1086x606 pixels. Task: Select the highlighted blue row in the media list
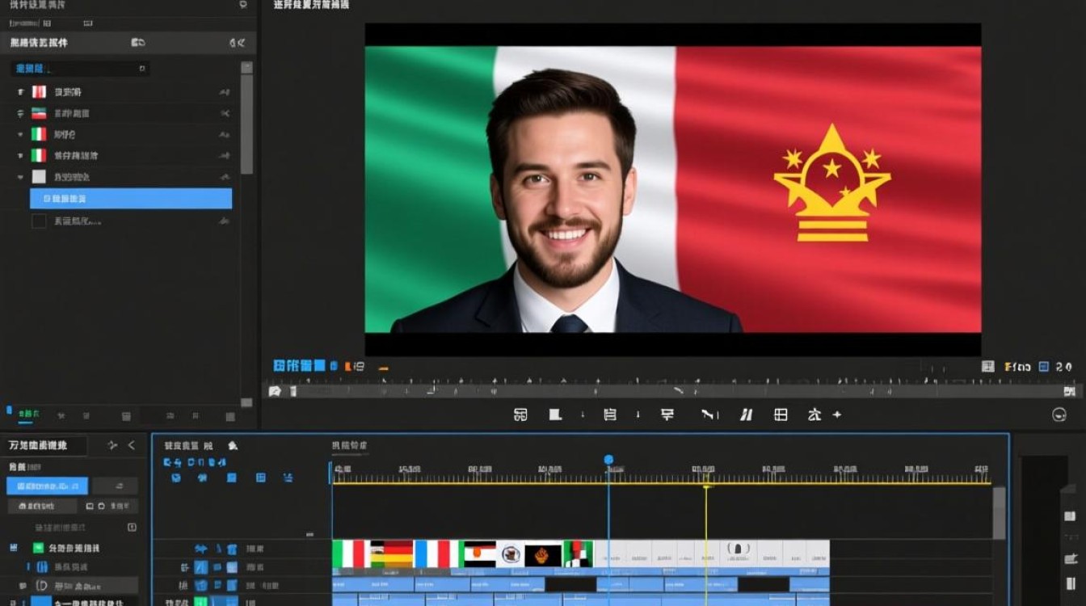131,199
